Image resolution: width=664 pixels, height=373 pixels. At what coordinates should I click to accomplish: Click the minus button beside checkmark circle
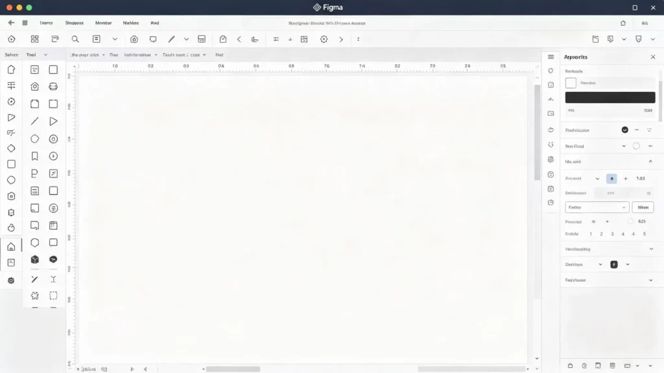pos(637,130)
